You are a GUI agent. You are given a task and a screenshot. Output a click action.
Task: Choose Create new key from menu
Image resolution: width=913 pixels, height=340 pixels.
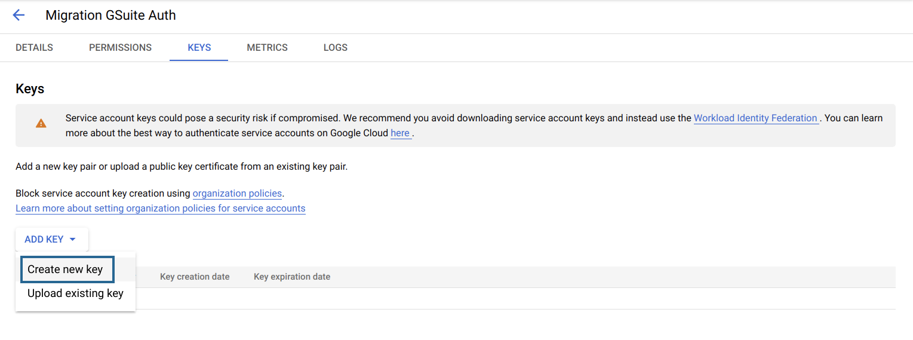(65, 269)
